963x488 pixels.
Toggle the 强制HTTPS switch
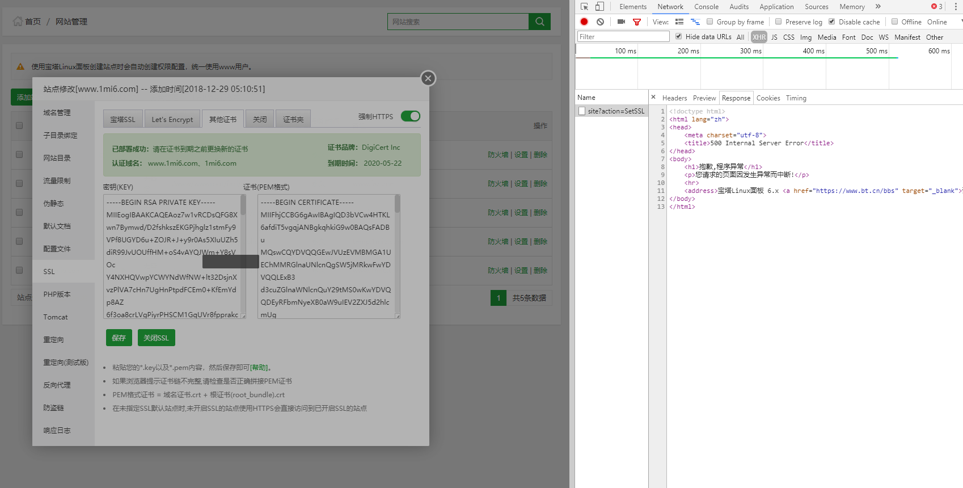[411, 116]
